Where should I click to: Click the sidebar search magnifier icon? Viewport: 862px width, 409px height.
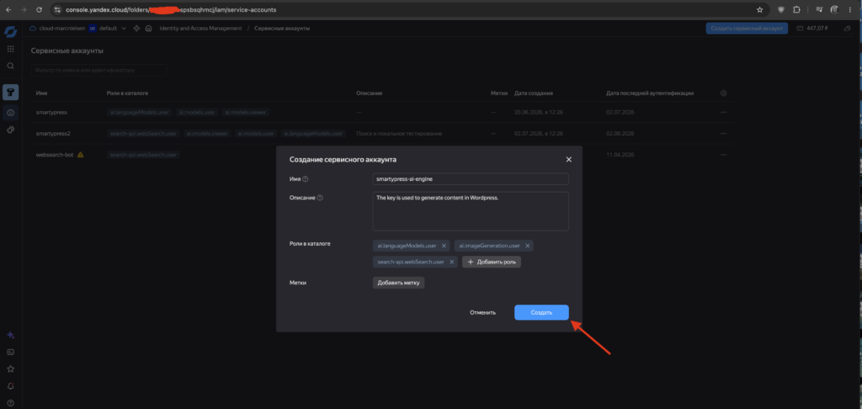tap(10, 66)
